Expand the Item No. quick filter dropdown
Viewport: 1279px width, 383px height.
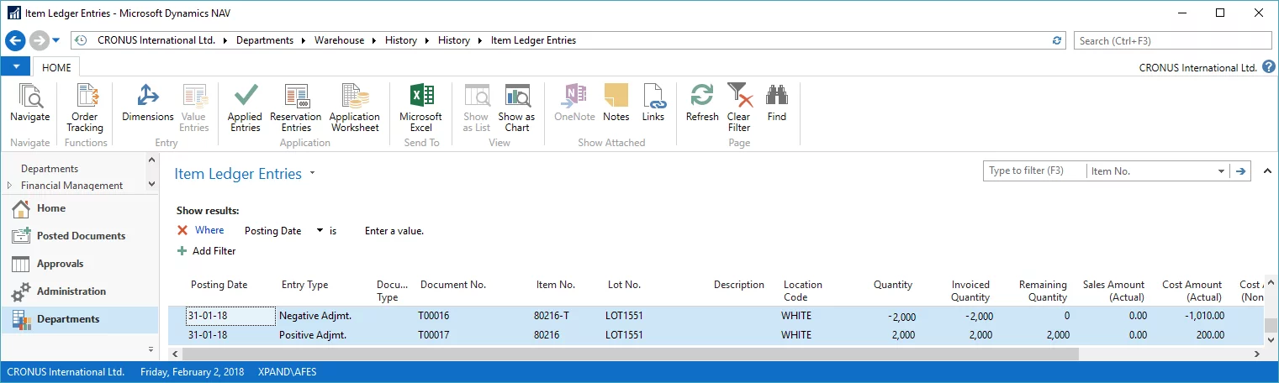coord(1221,171)
